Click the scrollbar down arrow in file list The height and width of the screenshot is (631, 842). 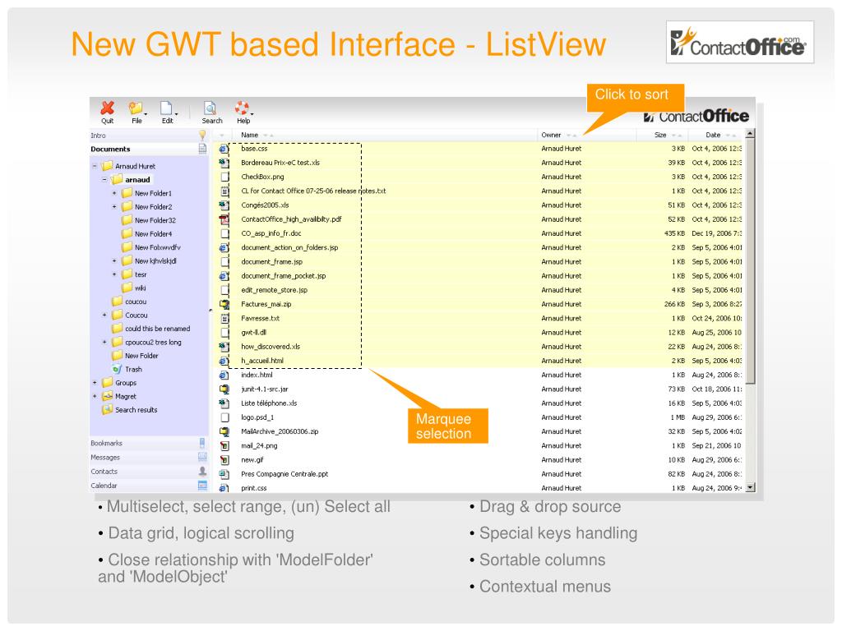pos(748,486)
